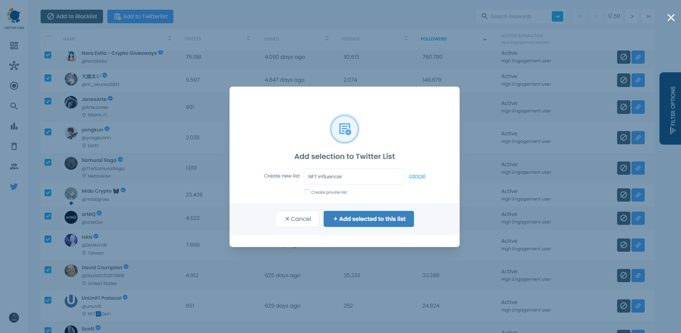Open link icon for artèQ row
Viewport: 681px width, 333px height.
click(638, 218)
